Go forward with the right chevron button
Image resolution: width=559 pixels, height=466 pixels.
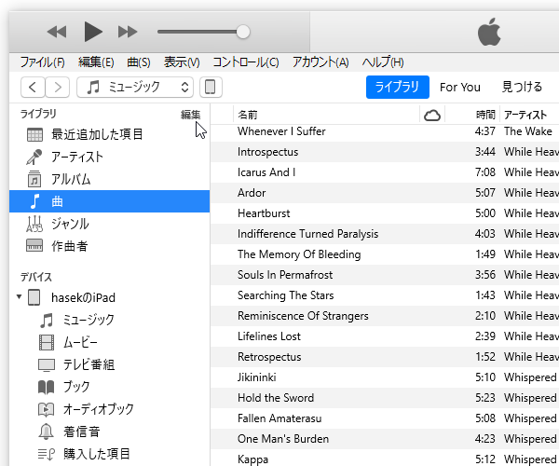58,87
